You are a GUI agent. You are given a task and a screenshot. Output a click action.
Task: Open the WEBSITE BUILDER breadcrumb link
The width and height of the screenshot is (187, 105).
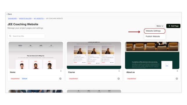25,19
